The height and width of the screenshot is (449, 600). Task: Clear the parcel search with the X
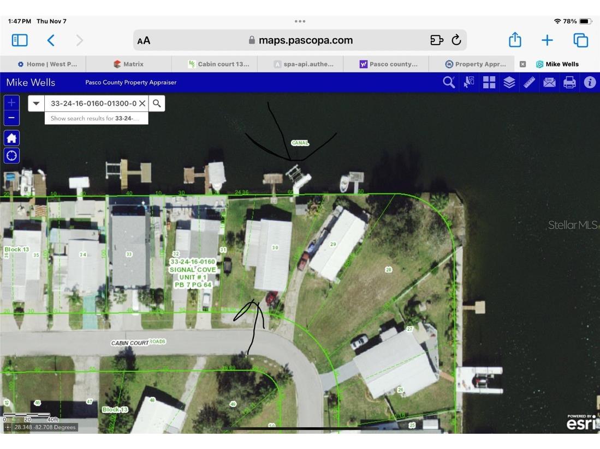coord(142,103)
